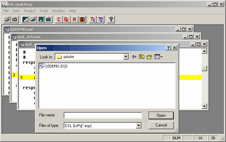Open the Project menu
This screenshot has height=142, width=226.
pyautogui.click(x=30, y=11)
